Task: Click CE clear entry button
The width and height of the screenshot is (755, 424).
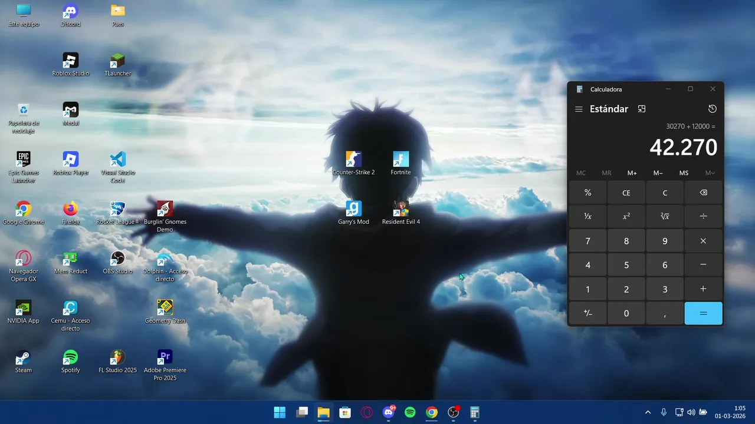Action: point(626,193)
